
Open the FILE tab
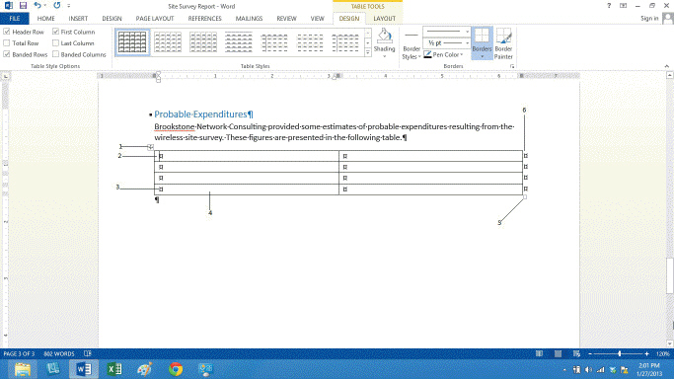click(15, 19)
